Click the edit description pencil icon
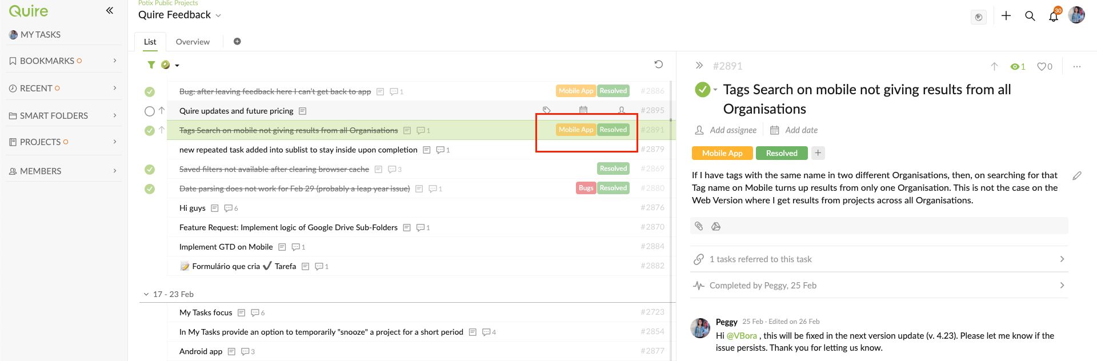The height and width of the screenshot is (361, 1097). coord(1077,176)
